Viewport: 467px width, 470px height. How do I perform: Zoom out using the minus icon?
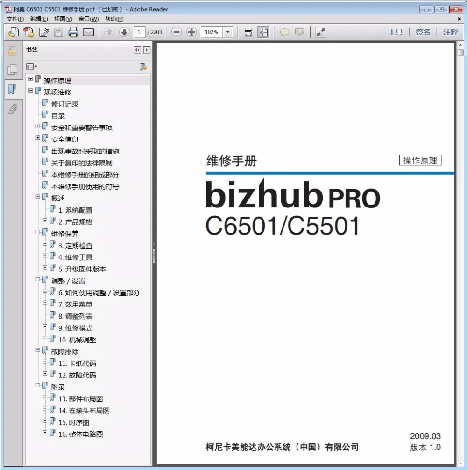176,32
